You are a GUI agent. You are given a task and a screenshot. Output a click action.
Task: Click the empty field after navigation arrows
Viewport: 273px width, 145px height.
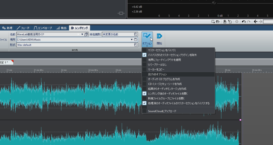point(268,22)
